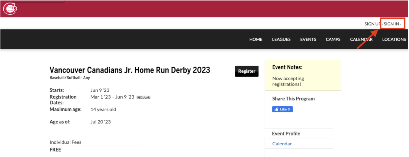The width and height of the screenshot is (409, 157).
Task: Click the '14 years old' maximum age value
Action: (103, 109)
